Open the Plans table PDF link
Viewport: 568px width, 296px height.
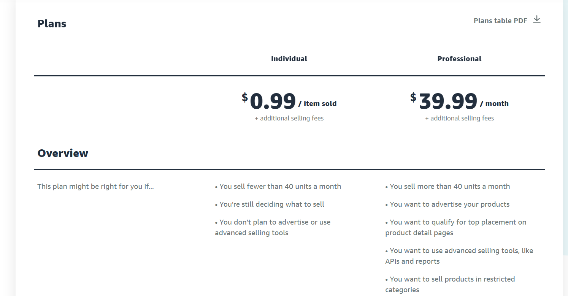(x=500, y=21)
